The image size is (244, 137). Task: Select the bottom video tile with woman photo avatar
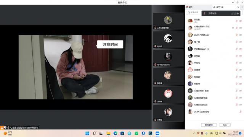(168, 113)
